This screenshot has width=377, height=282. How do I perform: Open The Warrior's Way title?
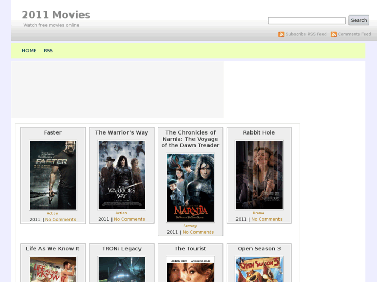point(121,132)
